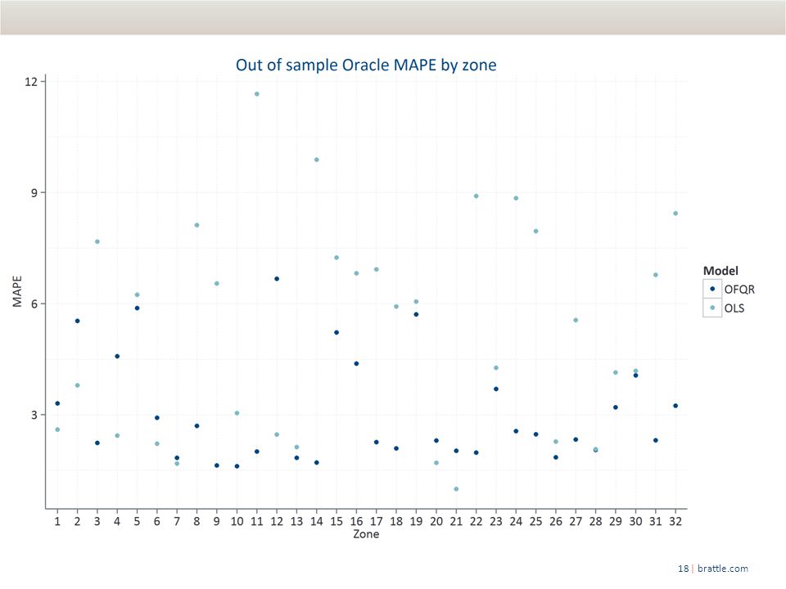Click x-axis zone label 16

pyautogui.click(x=356, y=521)
